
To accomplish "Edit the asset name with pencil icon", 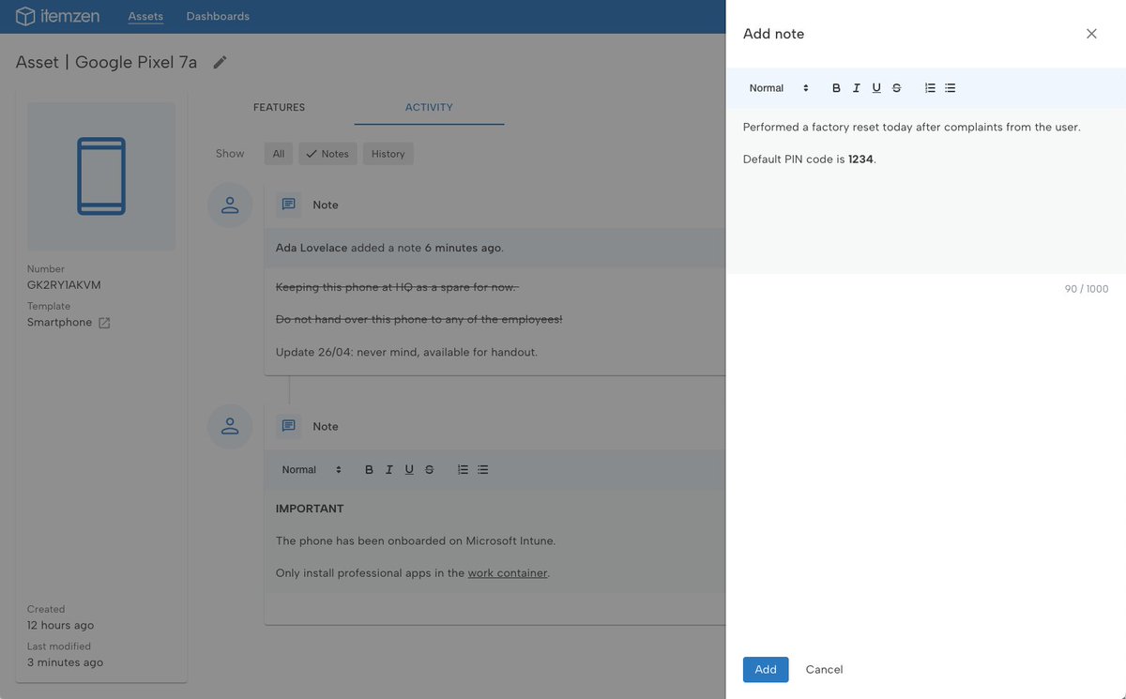I will (220, 62).
